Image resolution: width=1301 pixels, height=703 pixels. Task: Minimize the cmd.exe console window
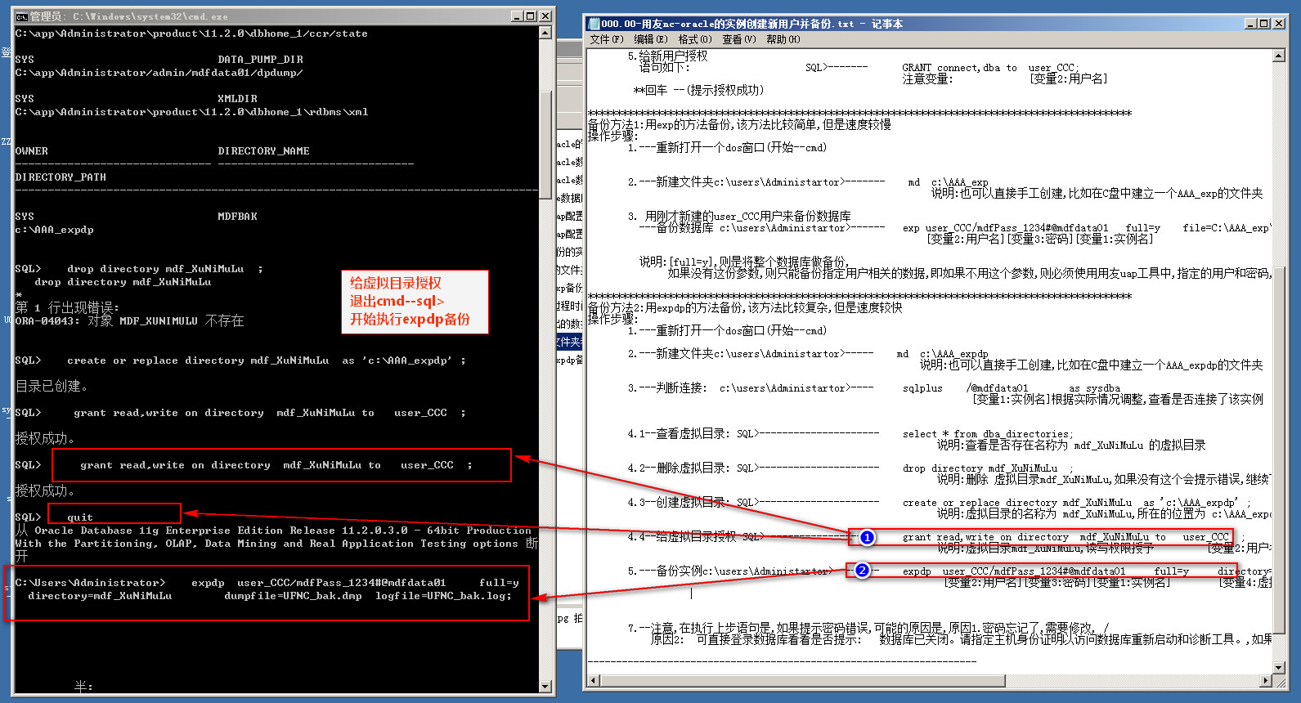(x=517, y=16)
